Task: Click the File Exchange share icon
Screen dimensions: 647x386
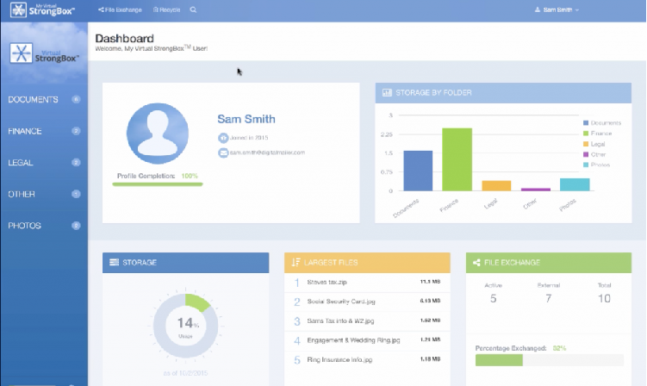Action: [476, 262]
